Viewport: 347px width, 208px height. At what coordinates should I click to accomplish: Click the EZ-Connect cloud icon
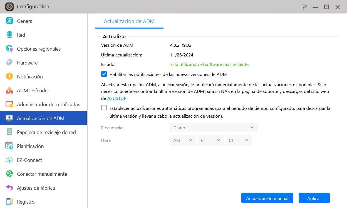click(9, 160)
